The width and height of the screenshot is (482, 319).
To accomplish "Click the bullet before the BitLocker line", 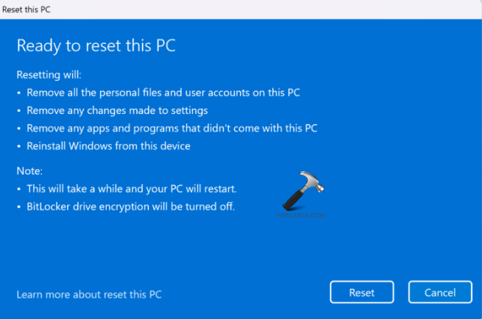I will click(x=19, y=207).
